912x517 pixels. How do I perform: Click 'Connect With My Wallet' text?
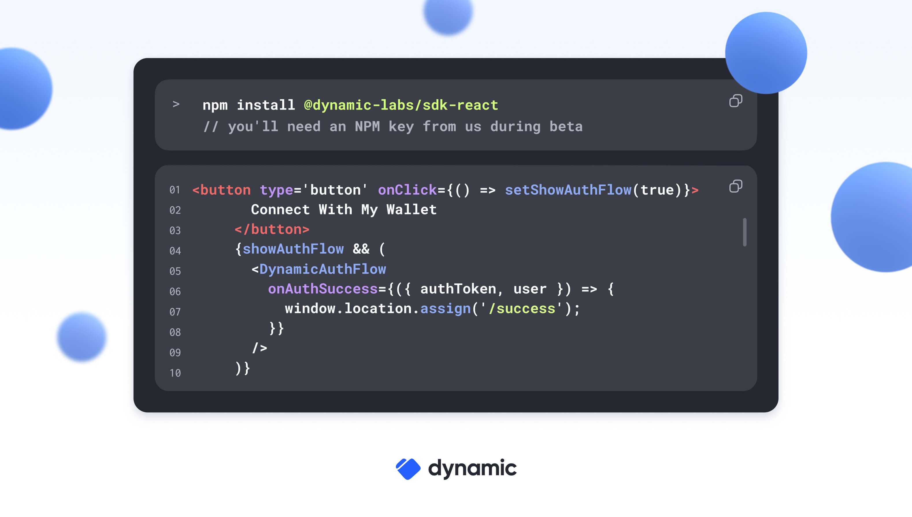click(344, 210)
